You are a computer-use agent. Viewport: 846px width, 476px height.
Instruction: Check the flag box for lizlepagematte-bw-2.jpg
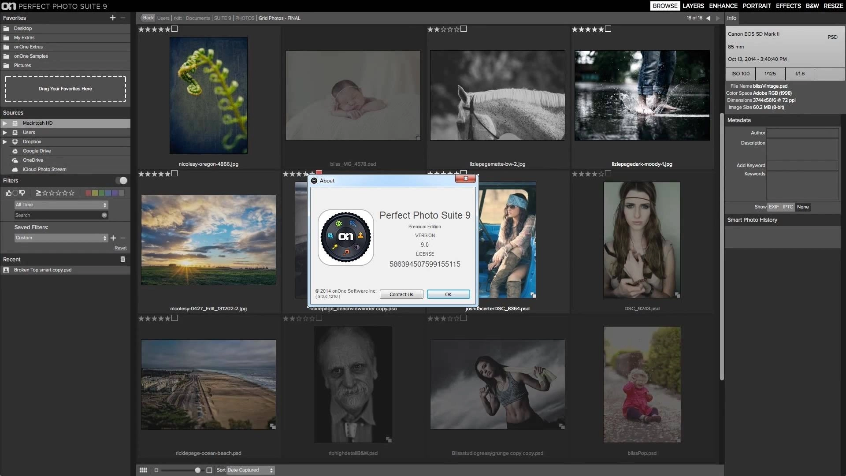tap(464, 29)
